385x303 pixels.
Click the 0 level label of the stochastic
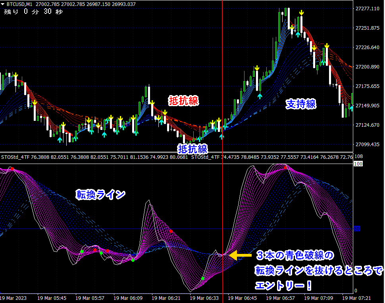pos(356,291)
